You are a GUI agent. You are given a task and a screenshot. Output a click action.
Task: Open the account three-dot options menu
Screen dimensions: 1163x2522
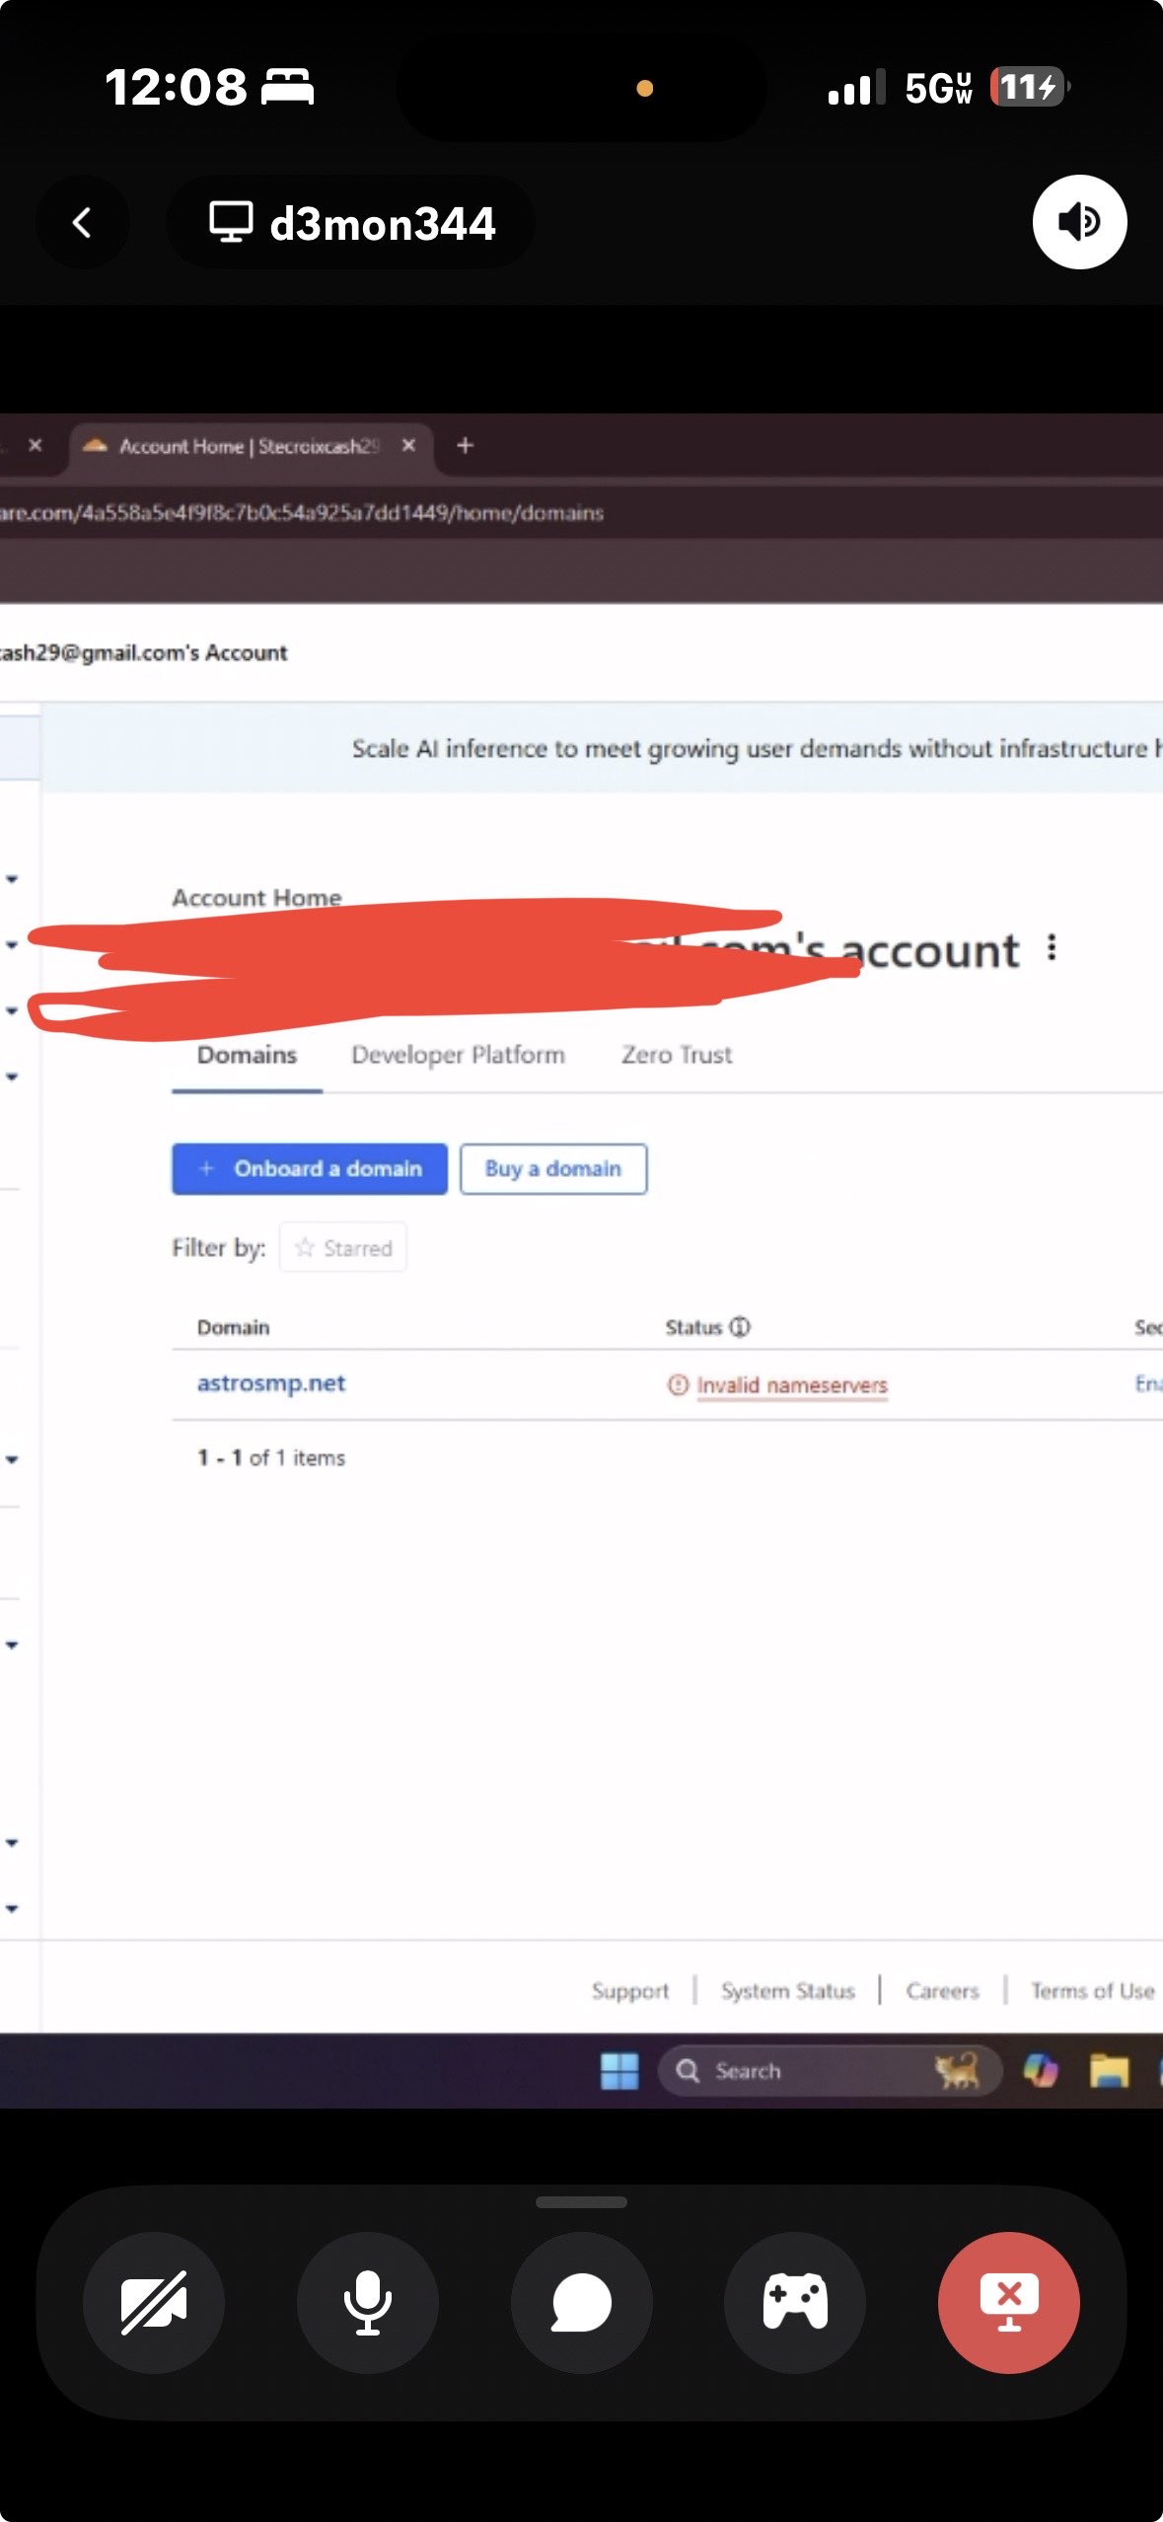coord(1052,947)
